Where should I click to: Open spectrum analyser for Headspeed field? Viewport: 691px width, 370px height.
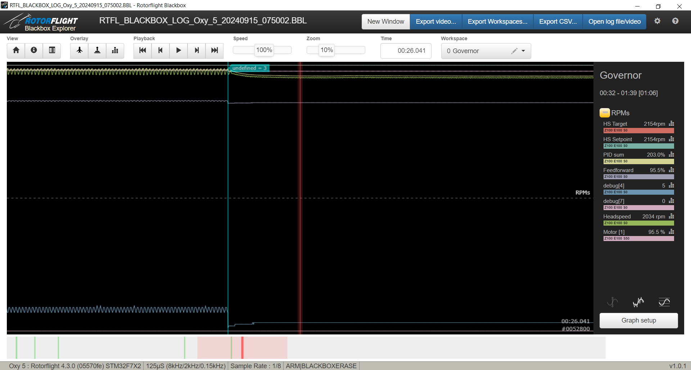pyautogui.click(x=671, y=216)
